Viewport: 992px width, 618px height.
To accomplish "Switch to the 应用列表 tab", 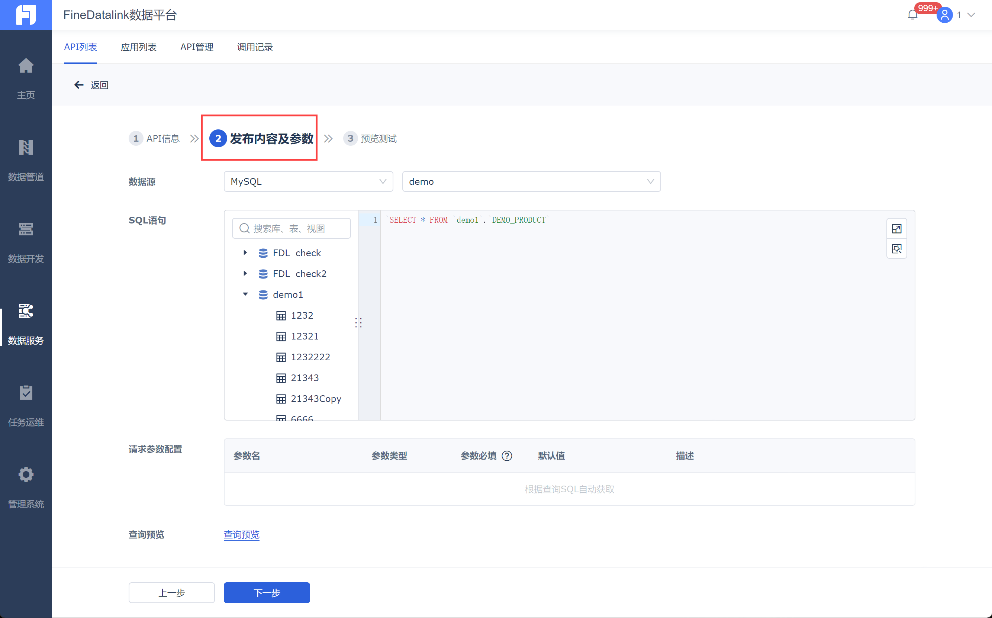I will [x=139, y=48].
